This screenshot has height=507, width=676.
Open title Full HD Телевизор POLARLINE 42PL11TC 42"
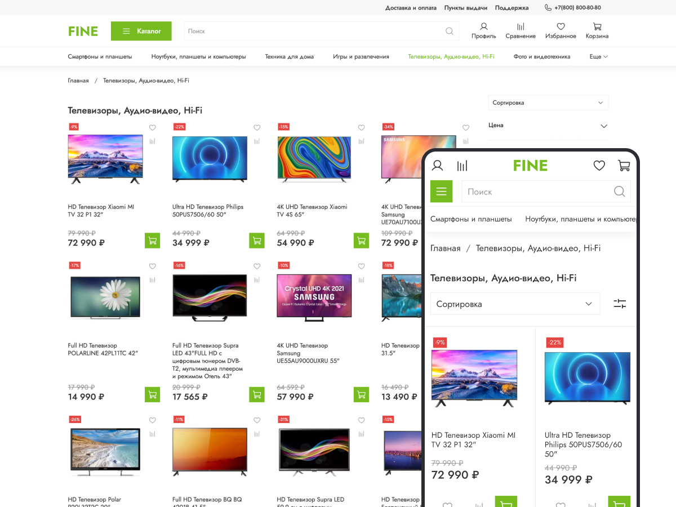click(103, 349)
